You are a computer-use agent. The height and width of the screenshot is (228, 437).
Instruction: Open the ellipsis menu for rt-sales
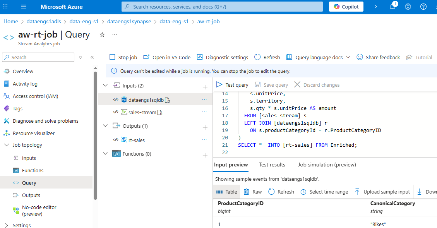click(x=204, y=140)
